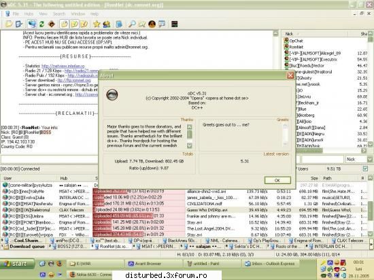Click the Firefox quick launch icon on taskbar
The width and height of the screenshot is (374, 280).
click(59, 263)
